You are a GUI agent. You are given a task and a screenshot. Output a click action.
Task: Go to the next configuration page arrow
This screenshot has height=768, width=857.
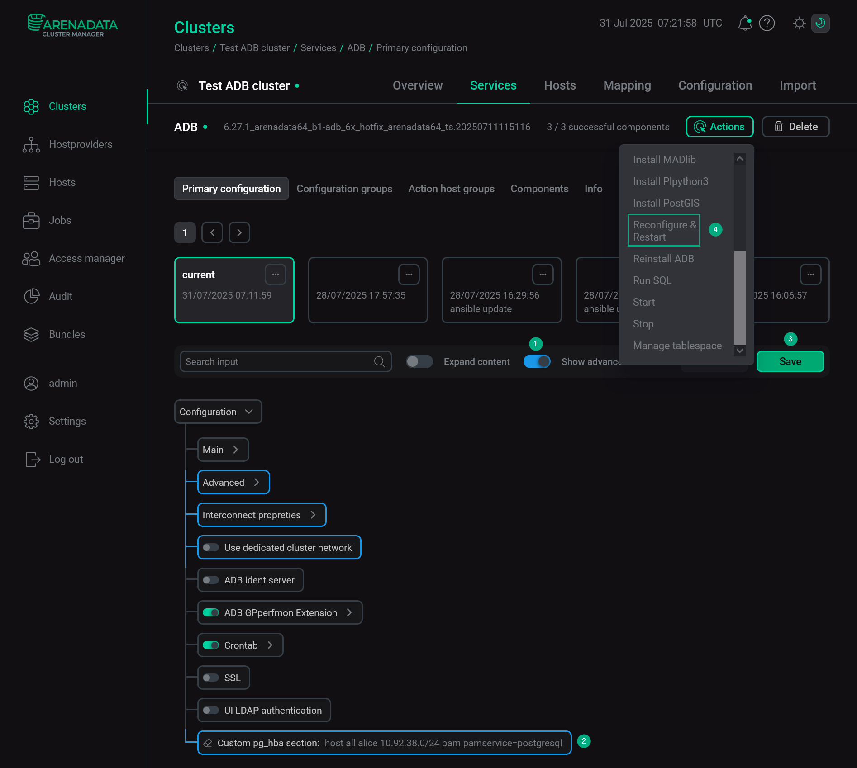[239, 232]
